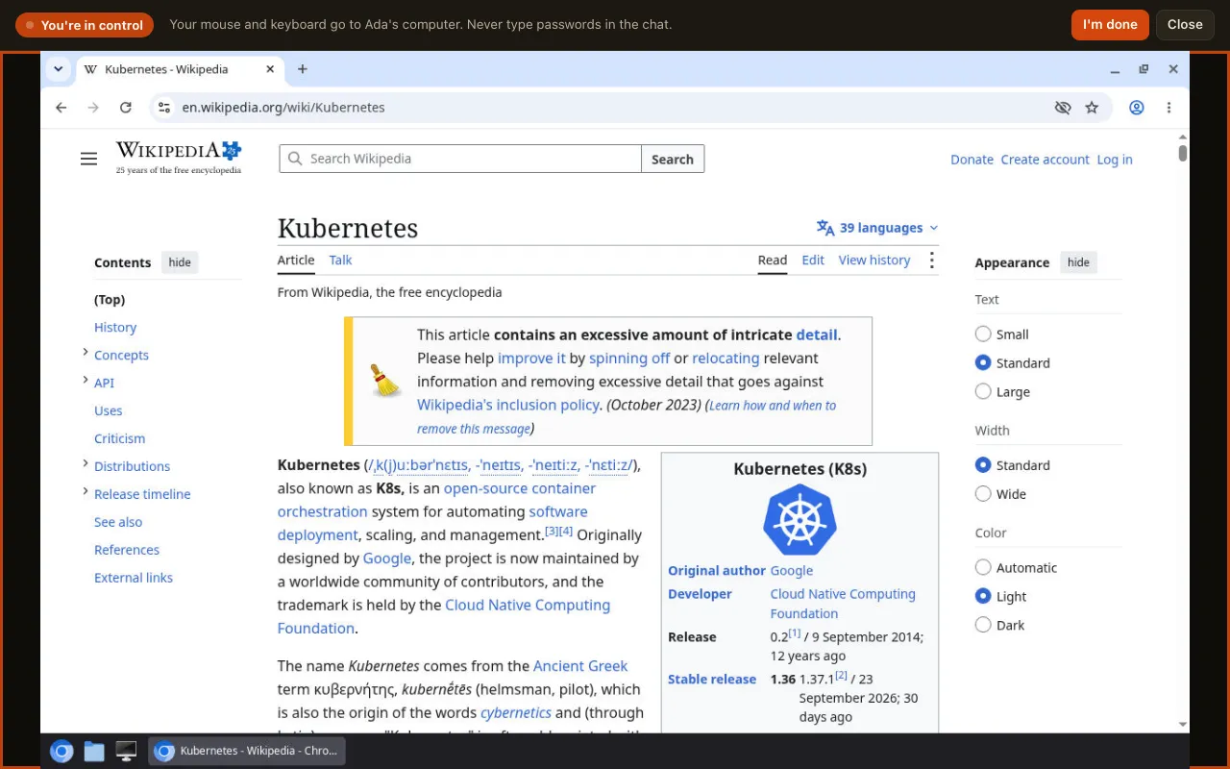Hide the Contents sidebar
1230x769 pixels.
pos(180,262)
